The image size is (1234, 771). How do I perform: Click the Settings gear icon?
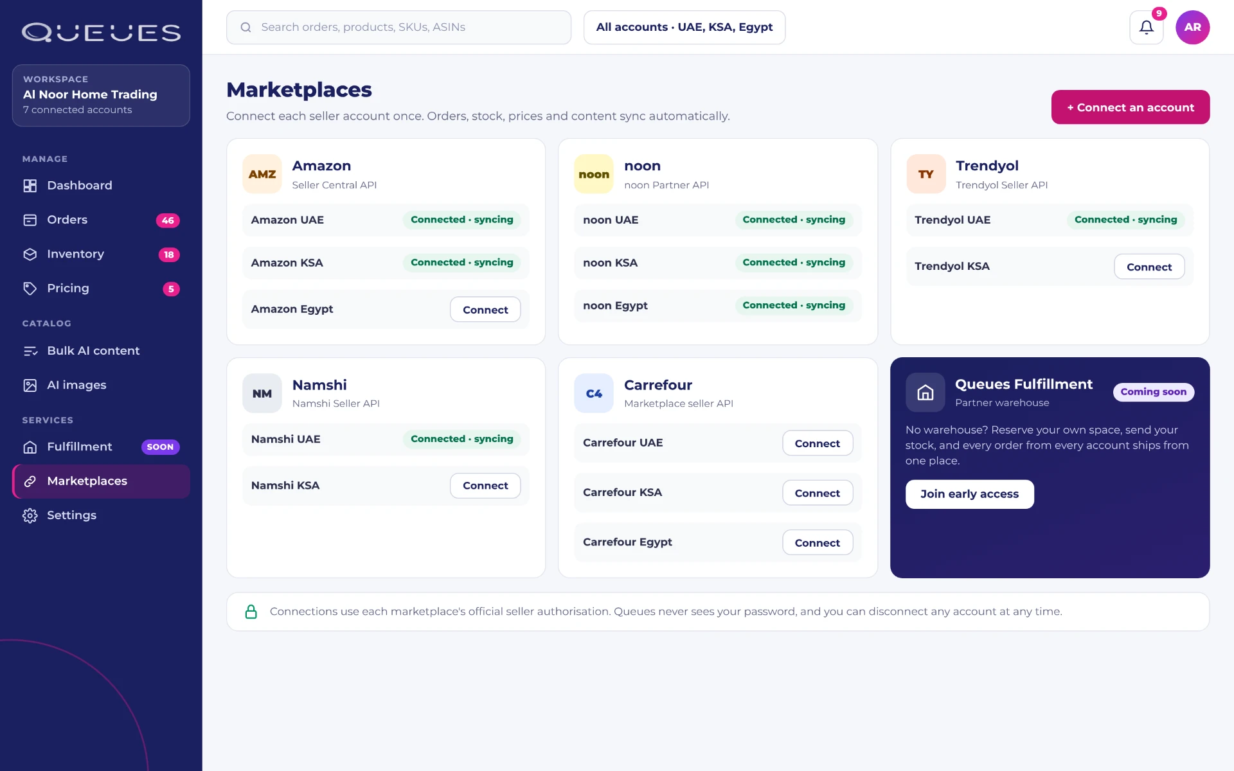[30, 515]
